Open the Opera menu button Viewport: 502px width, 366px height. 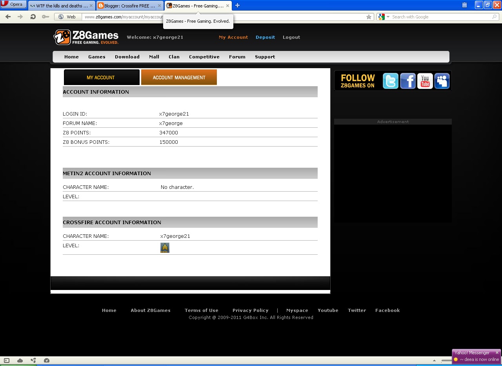point(13,4)
